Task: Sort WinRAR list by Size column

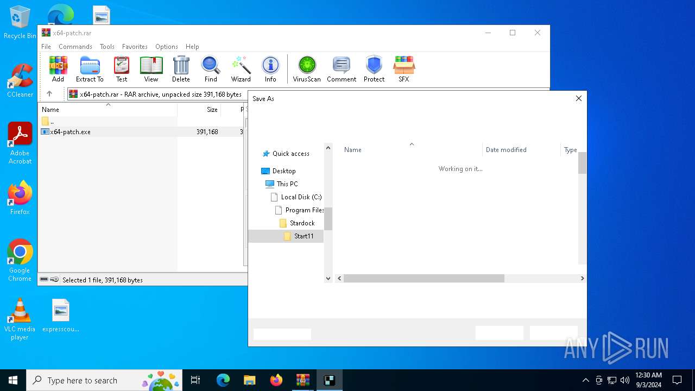Action: click(x=199, y=109)
